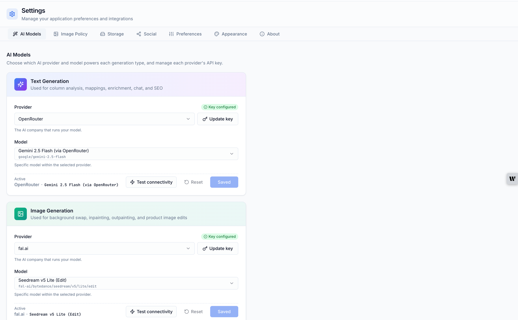518x320 pixels.
Task: Click lightning icon in Text Generation Test connectivity
Action: pyautogui.click(x=132, y=182)
